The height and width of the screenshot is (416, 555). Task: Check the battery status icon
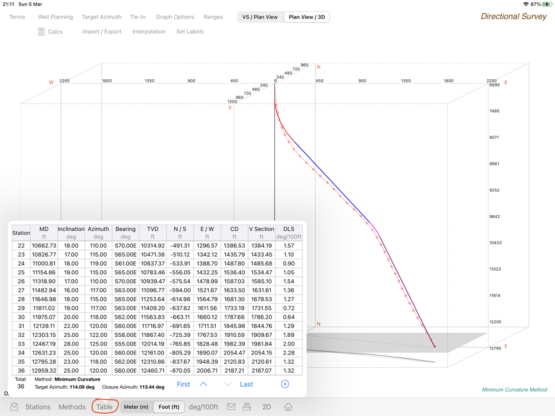click(547, 4)
